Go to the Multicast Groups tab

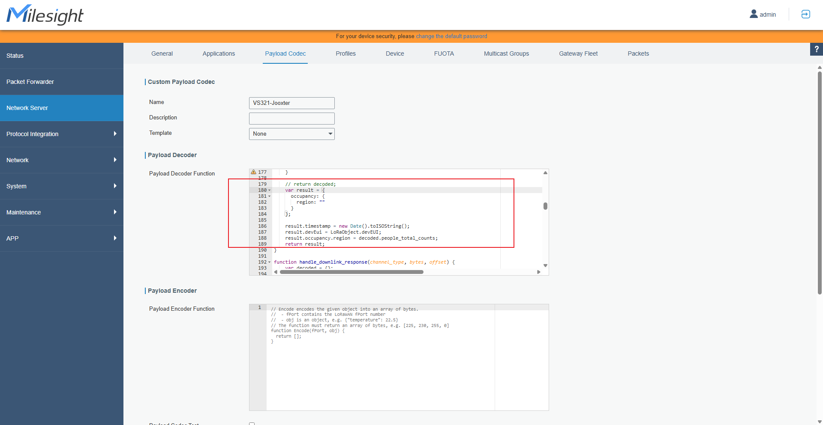tap(507, 53)
